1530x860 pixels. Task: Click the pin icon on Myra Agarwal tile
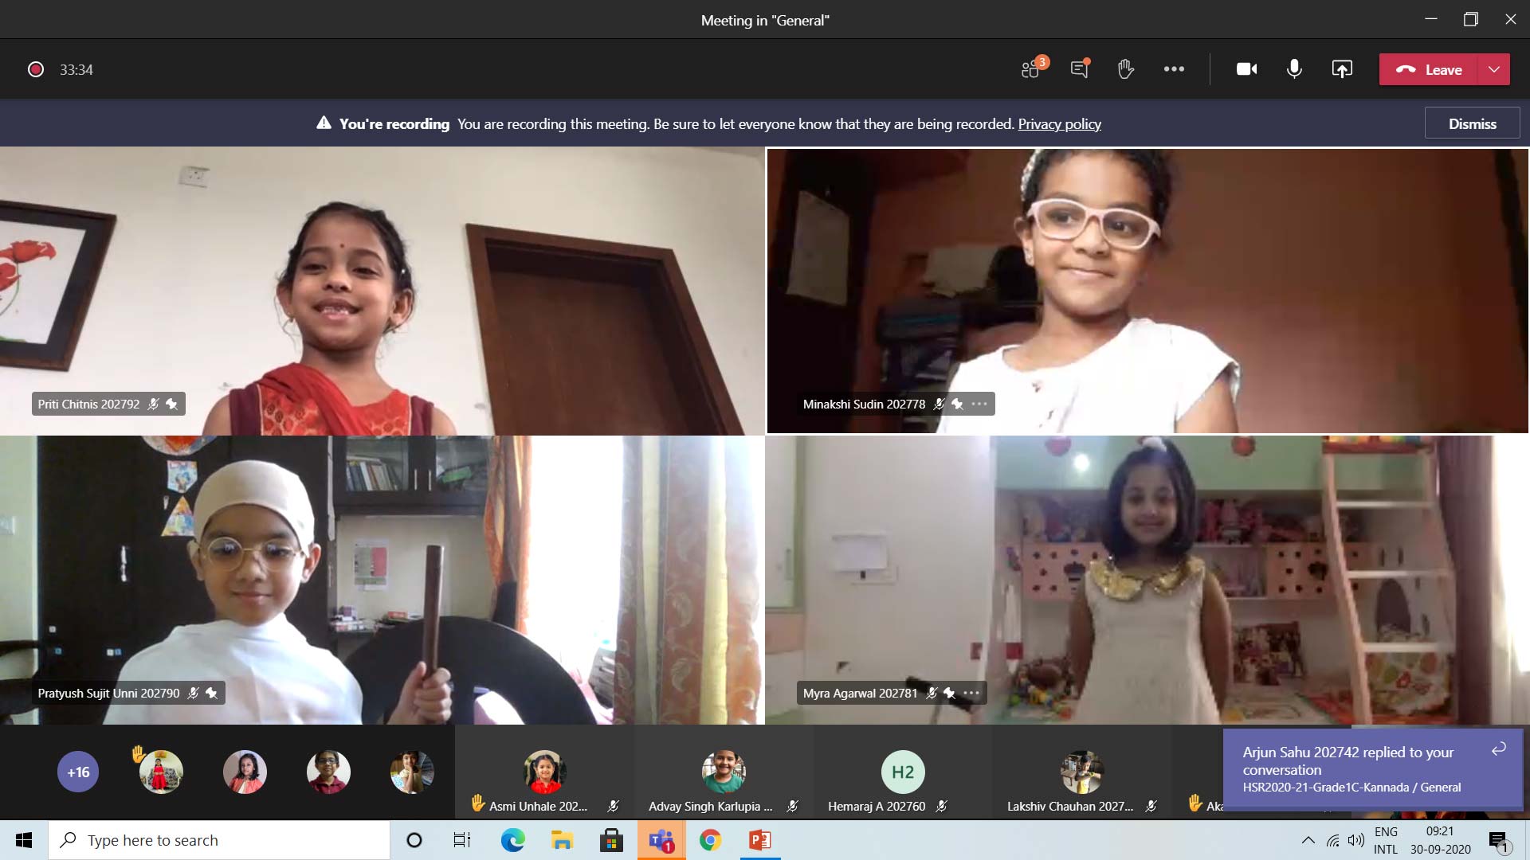pyautogui.click(x=950, y=693)
